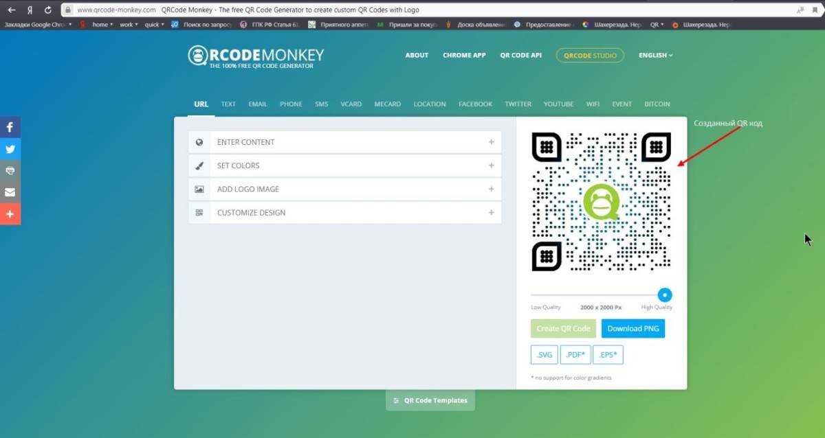Viewport: 825px width, 438px height.
Task: Open the Bitcoin QR code tab
Action: tap(657, 104)
